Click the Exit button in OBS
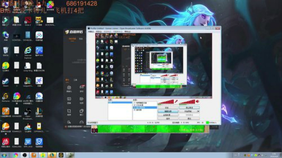The height and width of the screenshot is (158, 282). [x=189, y=118]
